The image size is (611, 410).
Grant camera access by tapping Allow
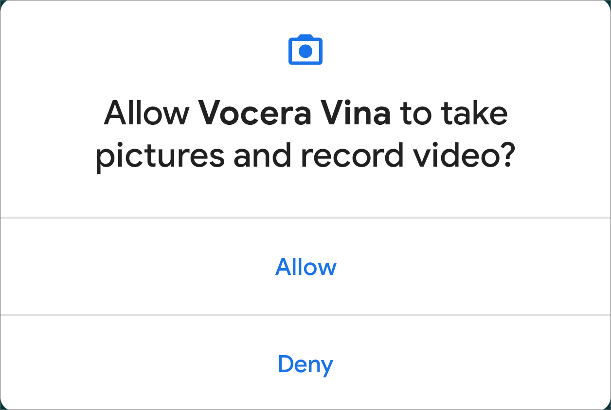click(305, 267)
